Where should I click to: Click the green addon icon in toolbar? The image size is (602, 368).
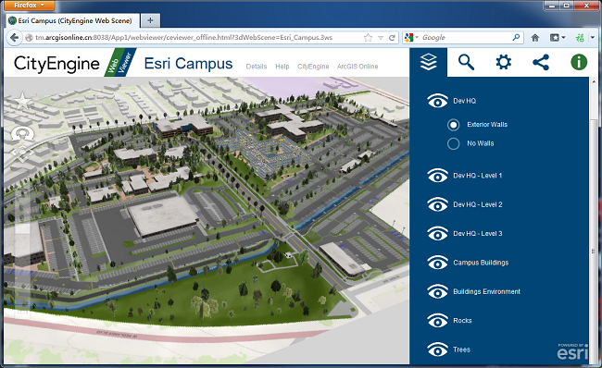[580, 38]
